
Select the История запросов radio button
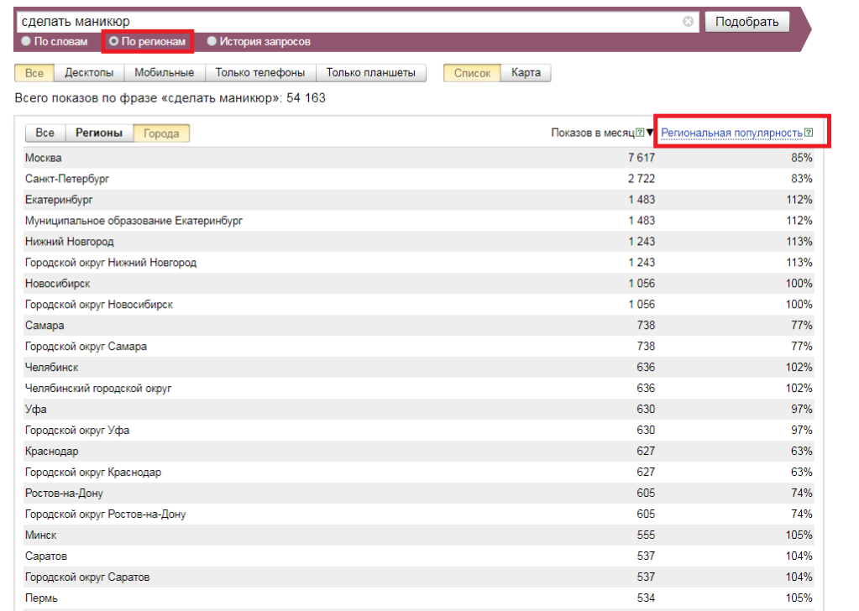212,41
